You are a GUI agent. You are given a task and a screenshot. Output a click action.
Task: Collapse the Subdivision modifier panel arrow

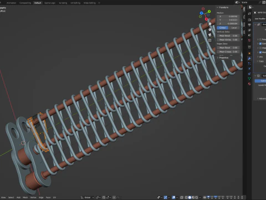point(255,76)
